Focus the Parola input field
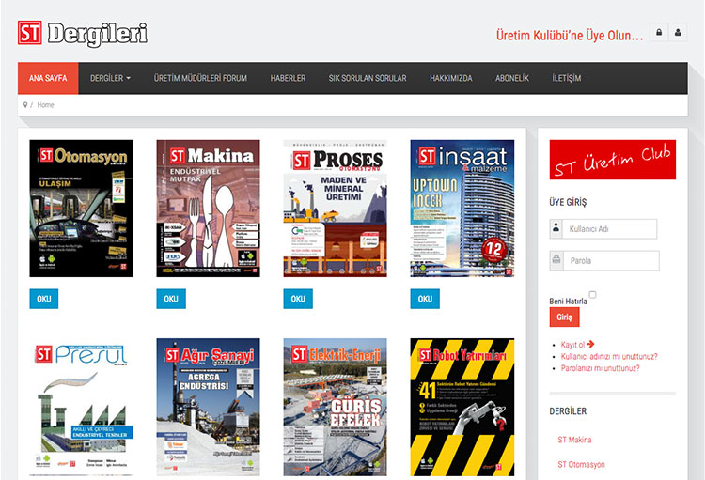The height and width of the screenshot is (480, 705). pyautogui.click(x=611, y=261)
